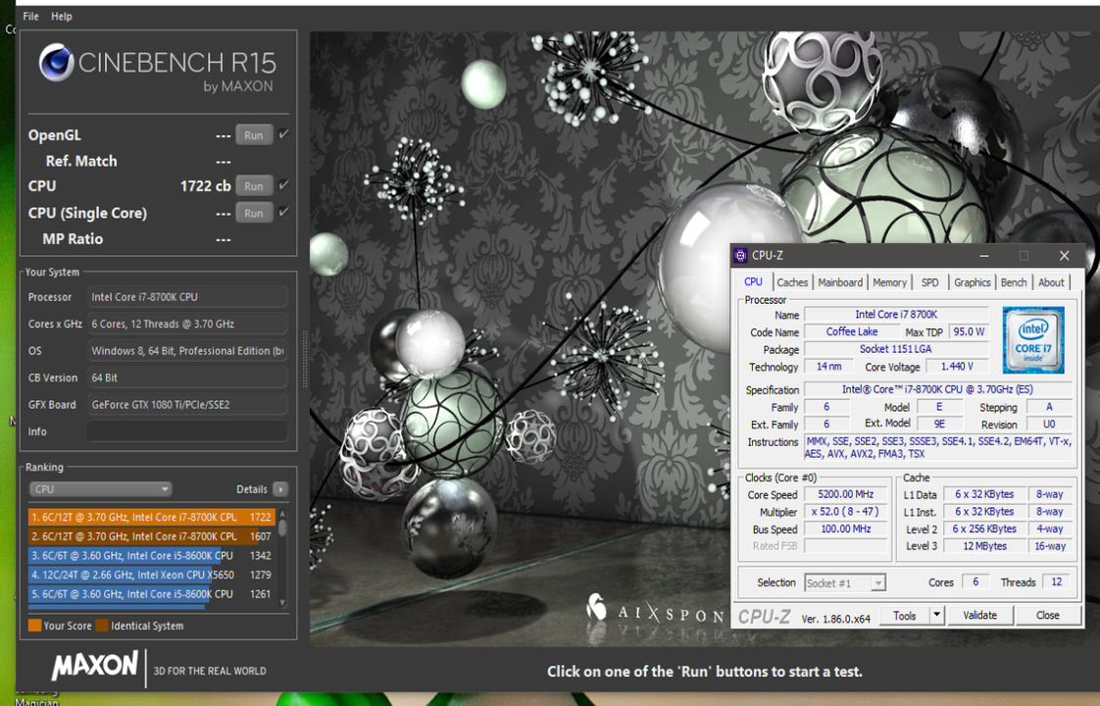Select ranking row 1 scoring 1722

click(152, 517)
